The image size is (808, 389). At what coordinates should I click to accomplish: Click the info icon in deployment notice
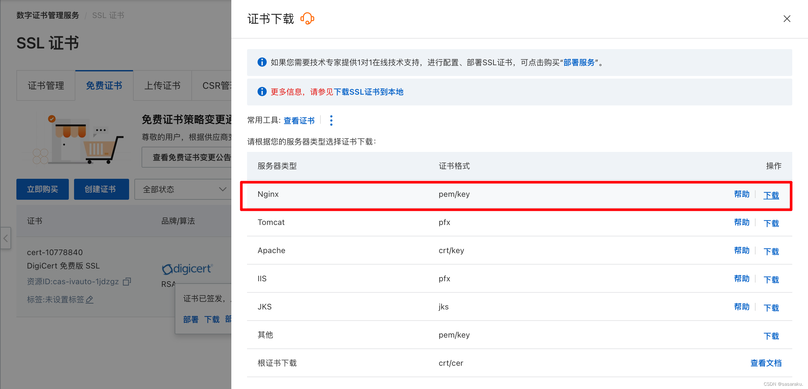[262, 62]
